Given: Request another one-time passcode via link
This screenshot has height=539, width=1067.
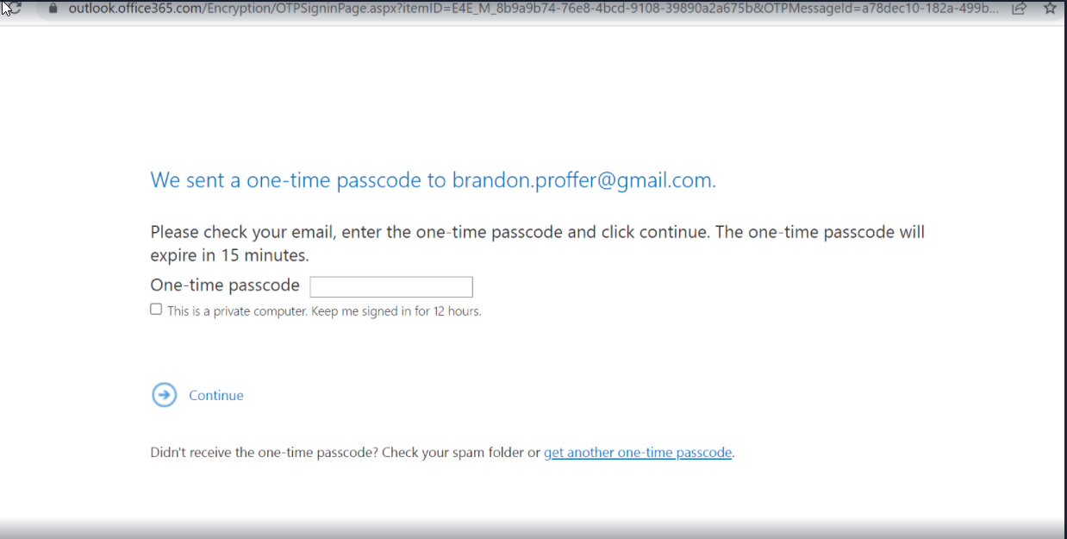Looking at the screenshot, I should pos(638,452).
